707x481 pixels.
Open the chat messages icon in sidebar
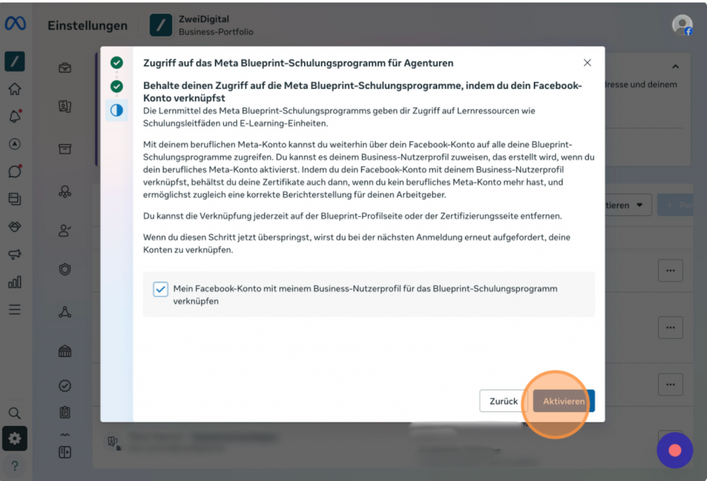coord(15,171)
